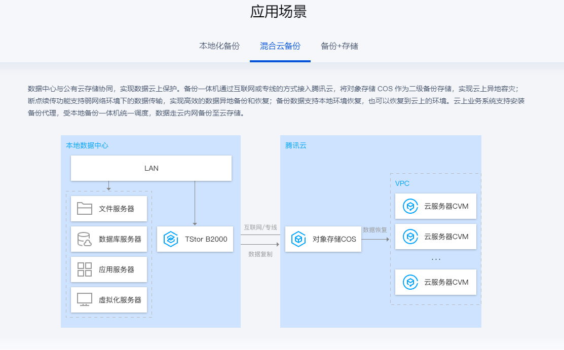Click the 应用服务器 text
Screen dimensions: 564x350
[117, 269]
